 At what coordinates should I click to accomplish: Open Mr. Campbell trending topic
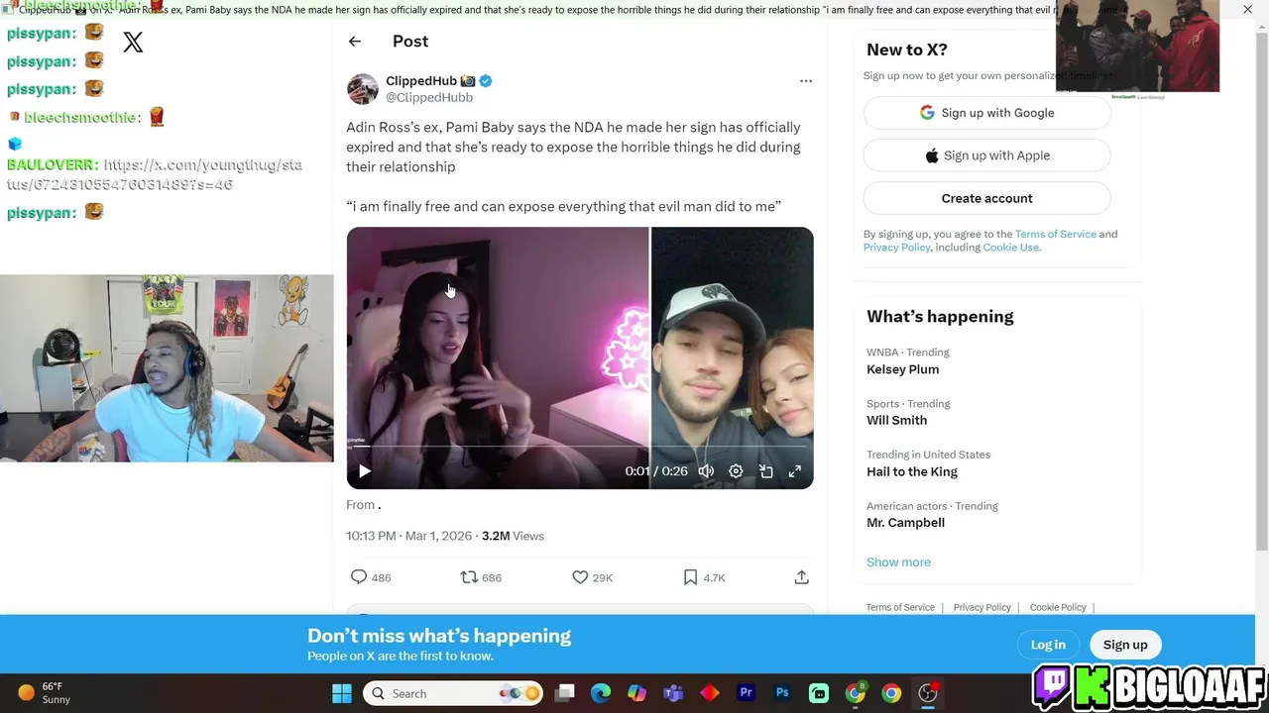tap(905, 523)
